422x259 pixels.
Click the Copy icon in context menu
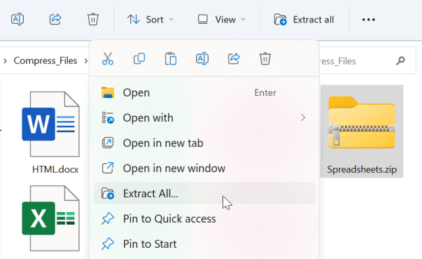click(x=139, y=59)
